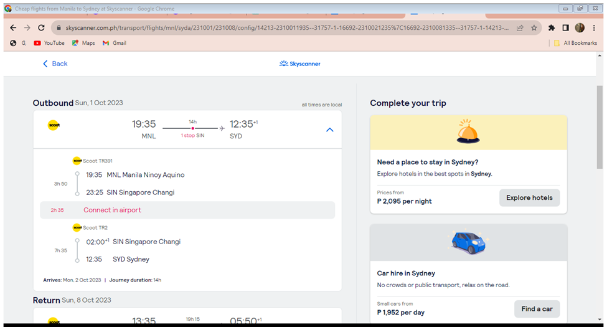Toggle the Chrome side panel icon
Viewport: 607px width, 327px height.
(x=565, y=28)
